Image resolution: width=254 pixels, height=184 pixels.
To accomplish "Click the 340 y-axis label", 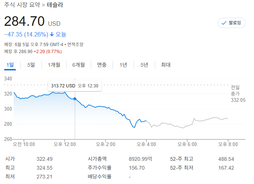I will pyautogui.click(x=8, y=79).
